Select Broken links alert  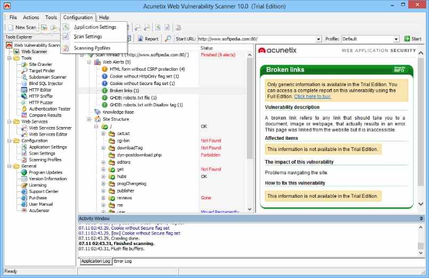(124, 90)
